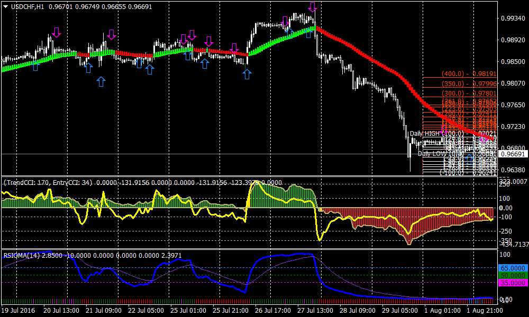Click the Daily HIGH text label
Image resolution: width=529 pixels, height=317 pixels.
point(424,134)
